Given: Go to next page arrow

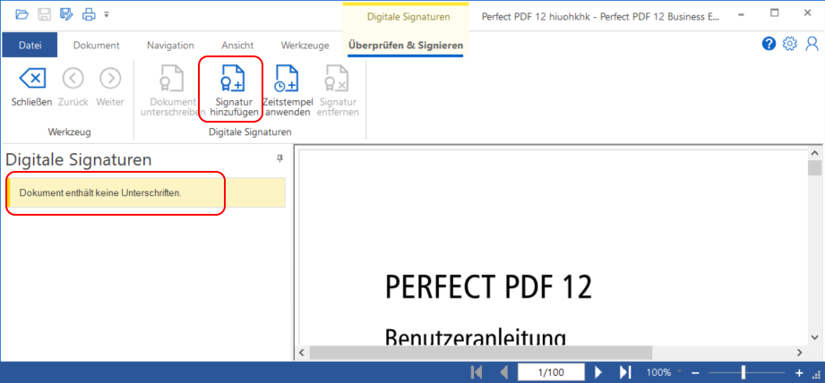Looking at the screenshot, I should (x=598, y=372).
